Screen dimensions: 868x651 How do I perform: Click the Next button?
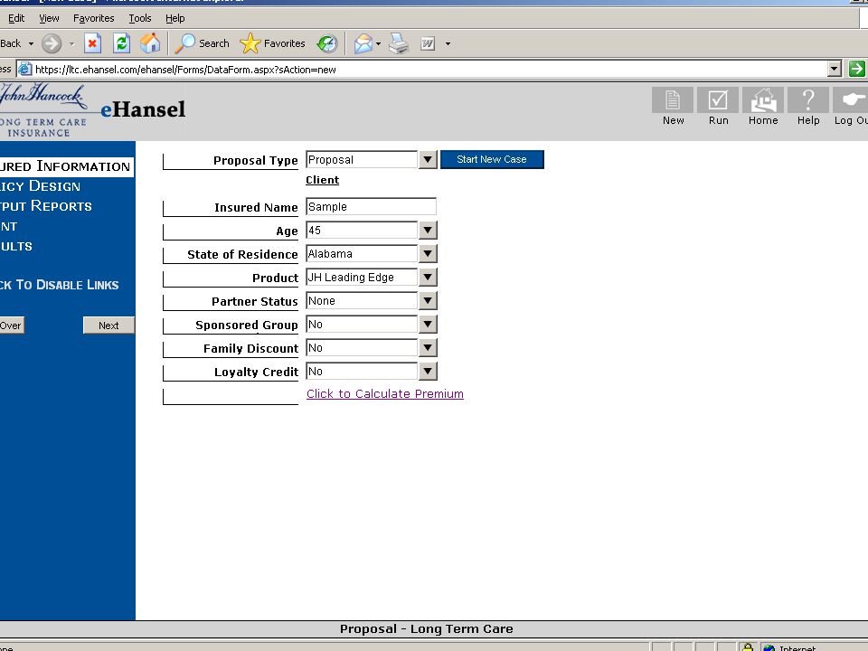pos(108,325)
